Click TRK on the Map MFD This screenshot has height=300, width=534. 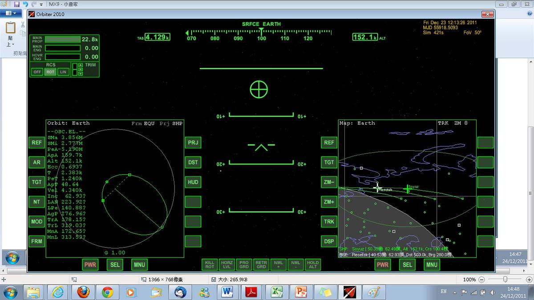(329, 221)
